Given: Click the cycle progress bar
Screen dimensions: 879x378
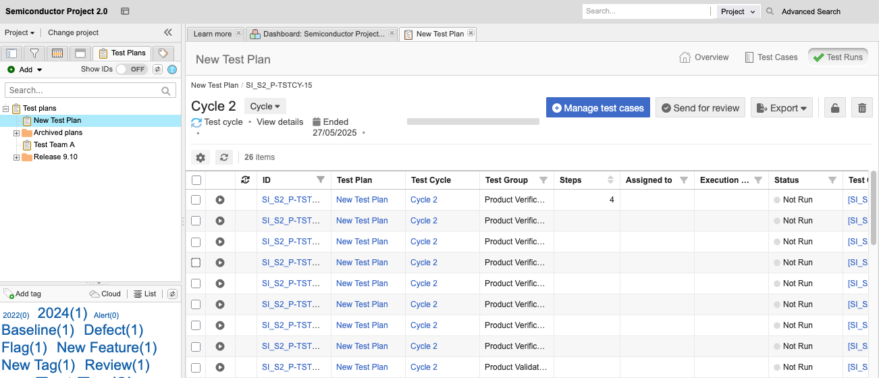Looking at the screenshot, I should click(473, 122).
